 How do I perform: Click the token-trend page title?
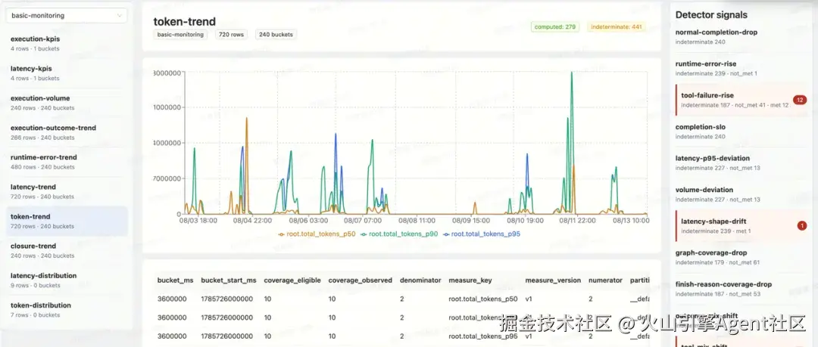click(x=185, y=21)
